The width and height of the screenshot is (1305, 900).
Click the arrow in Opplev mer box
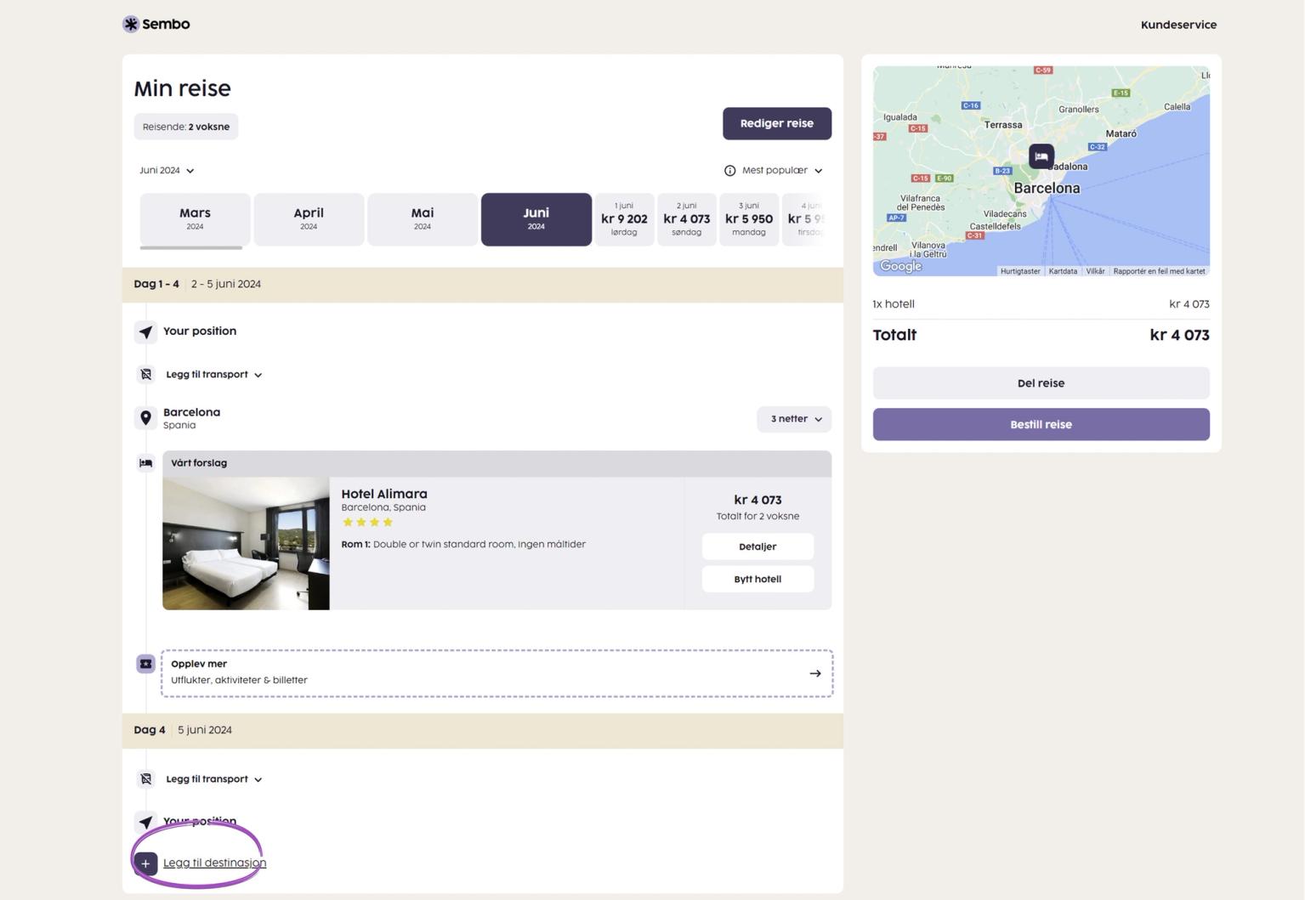click(815, 674)
